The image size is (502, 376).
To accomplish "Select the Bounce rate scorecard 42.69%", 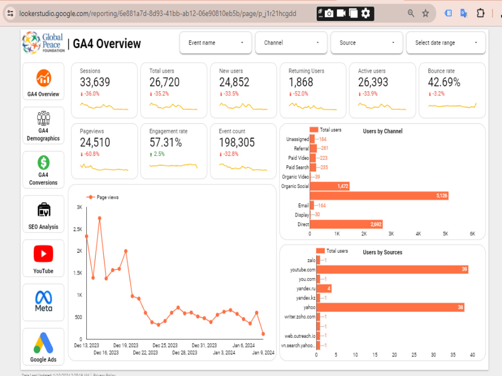I will point(452,90).
